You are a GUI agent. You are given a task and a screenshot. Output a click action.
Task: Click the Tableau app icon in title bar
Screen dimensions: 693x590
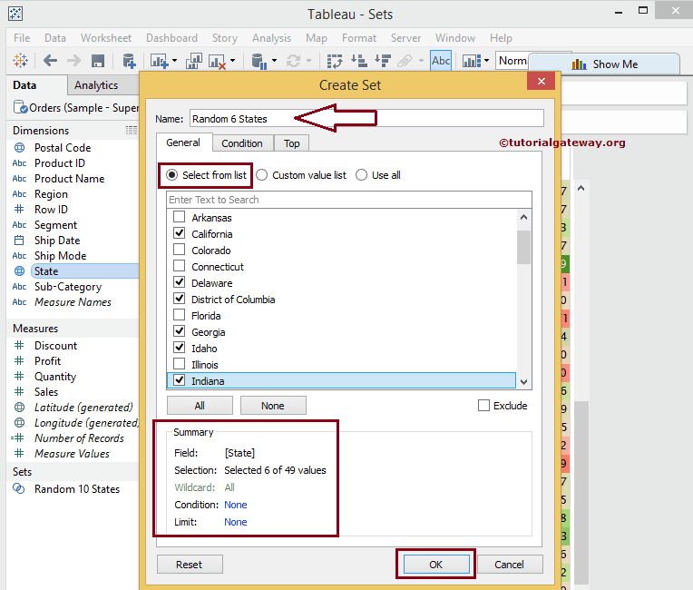(x=15, y=14)
